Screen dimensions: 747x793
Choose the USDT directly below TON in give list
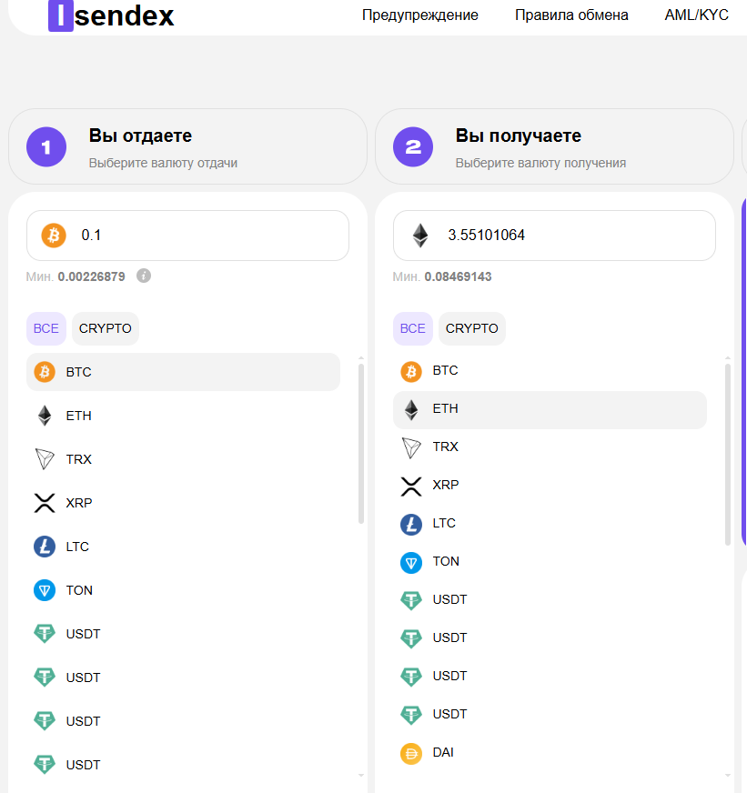(x=183, y=634)
